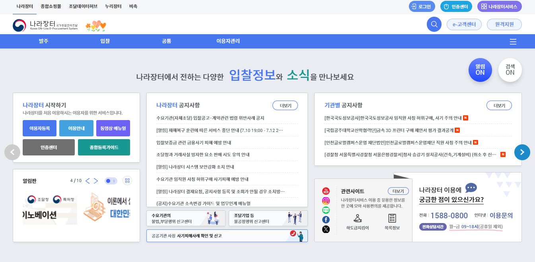Open 인천글로벌캠퍼스운영재단 직원 사칭 notice
This screenshot has width=535, height=262.
point(398,142)
